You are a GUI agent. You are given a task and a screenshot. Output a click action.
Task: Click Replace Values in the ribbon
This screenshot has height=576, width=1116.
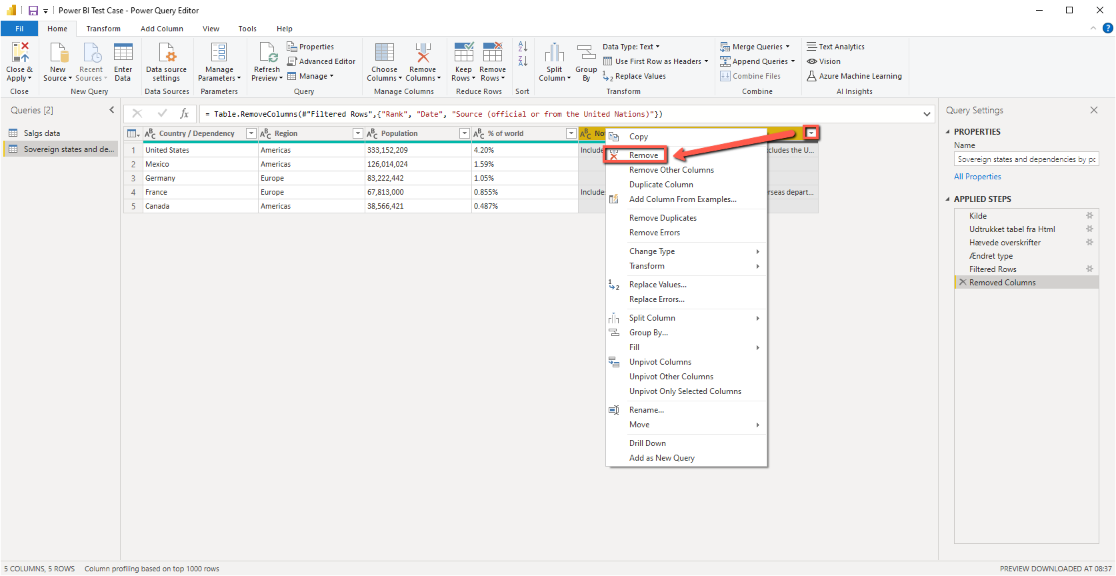635,76
